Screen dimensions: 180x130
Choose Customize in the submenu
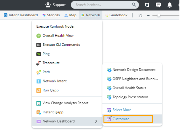(x=121, y=119)
